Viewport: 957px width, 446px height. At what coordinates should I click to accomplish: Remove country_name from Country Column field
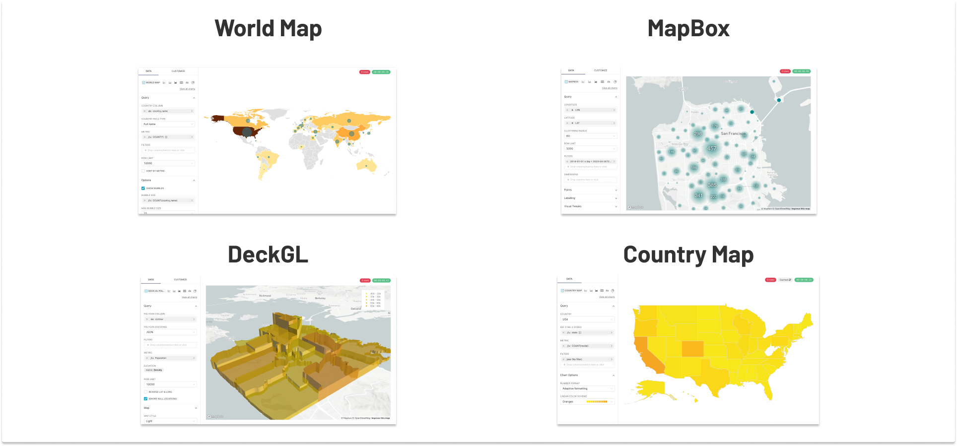[144, 111]
